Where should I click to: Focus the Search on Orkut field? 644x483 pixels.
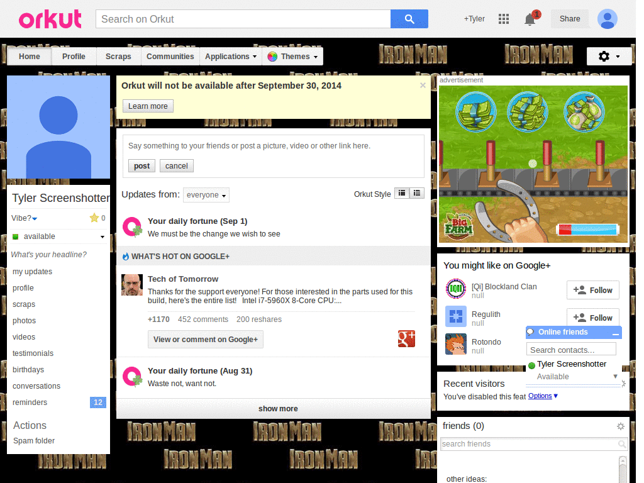pos(243,19)
